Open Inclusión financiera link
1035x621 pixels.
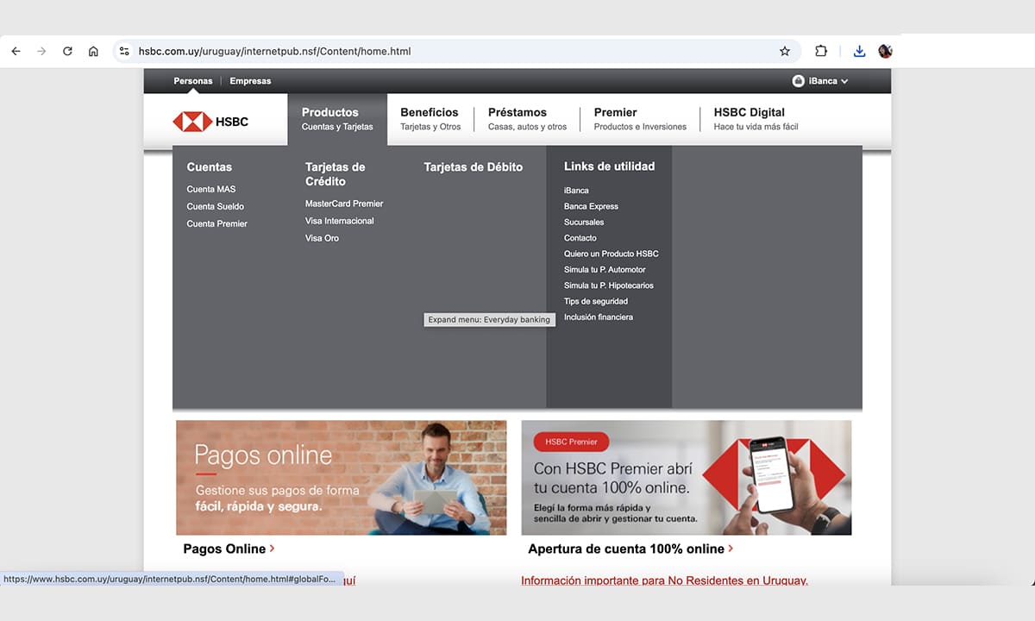[599, 317]
